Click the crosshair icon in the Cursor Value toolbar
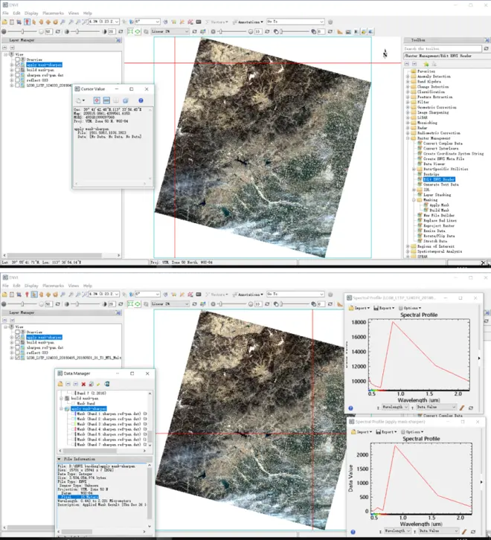Viewport: 491px width, 540px height. (97, 100)
